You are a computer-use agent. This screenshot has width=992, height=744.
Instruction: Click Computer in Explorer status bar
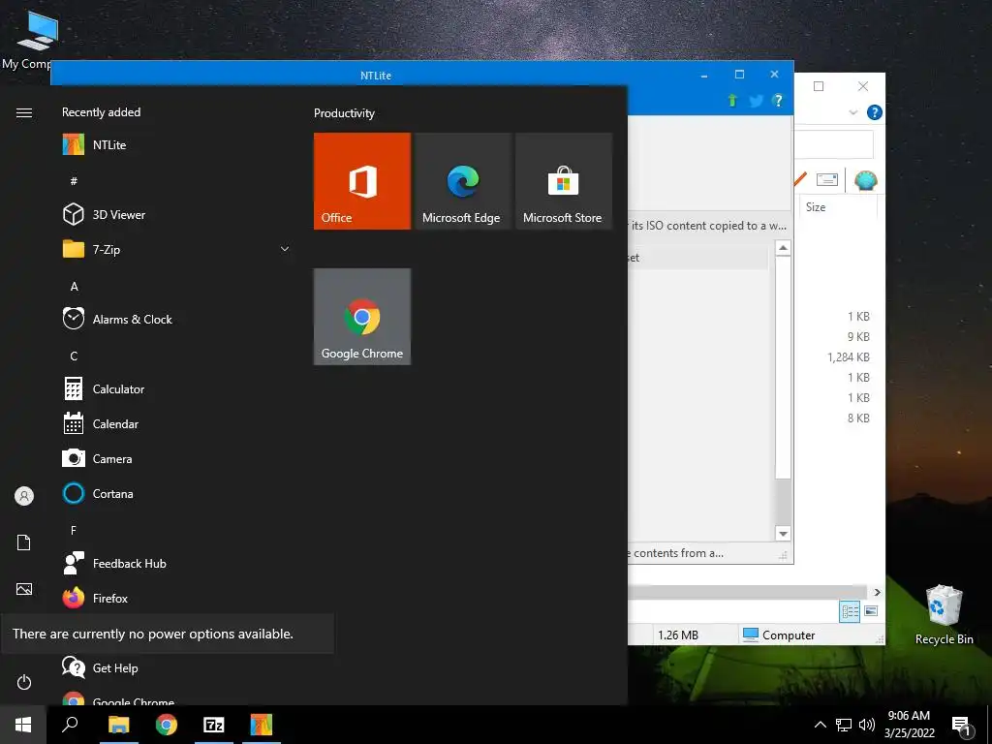[779, 635]
